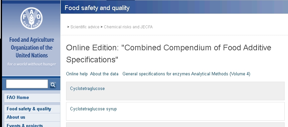Click the 'for a world without hunger' tagline
The width and height of the screenshot is (288, 127).
[x=32, y=64]
